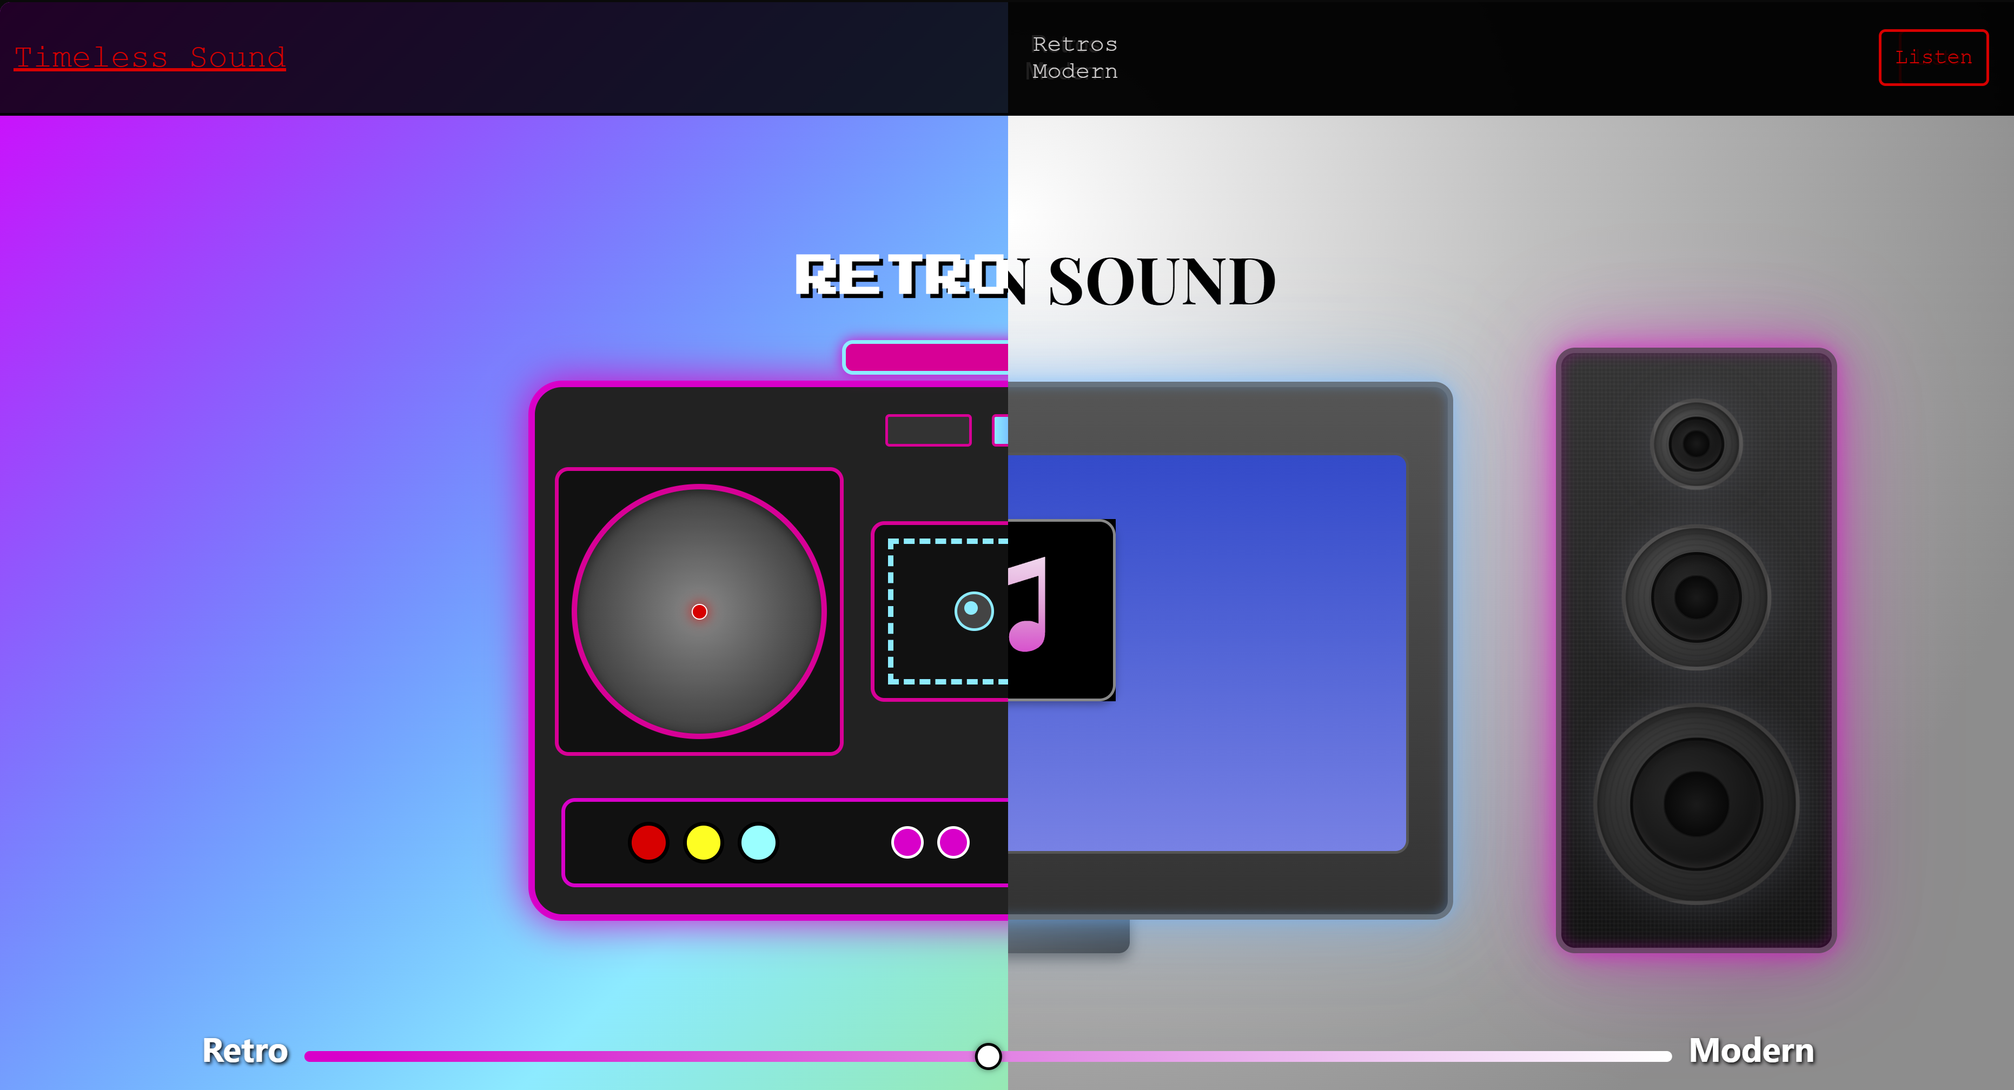
Task: Click the cyan boombox button
Action: tap(758, 842)
